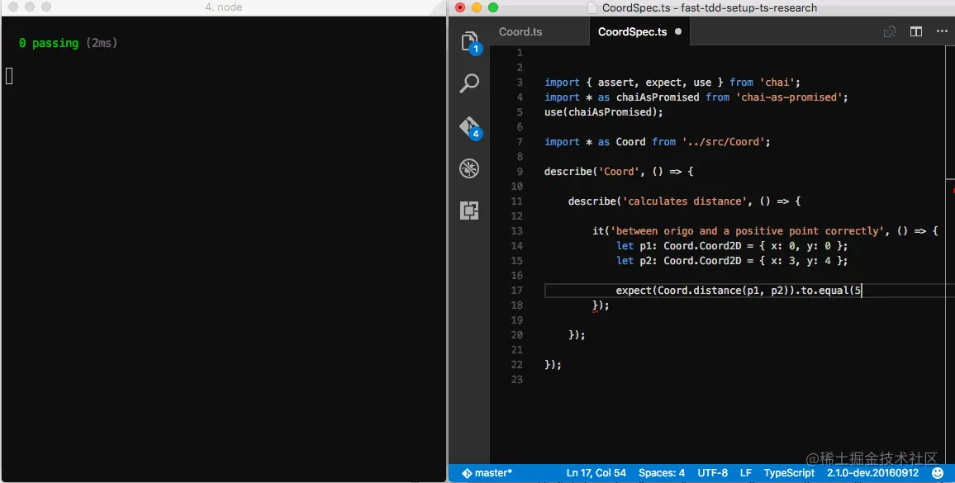Image resolution: width=955 pixels, height=483 pixels.
Task: Click the VS Code window title text
Action: [710, 8]
